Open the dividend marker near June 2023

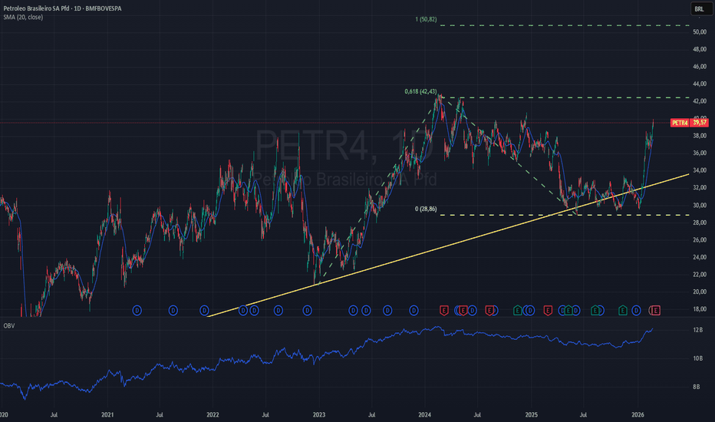pyautogui.click(x=366, y=311)
